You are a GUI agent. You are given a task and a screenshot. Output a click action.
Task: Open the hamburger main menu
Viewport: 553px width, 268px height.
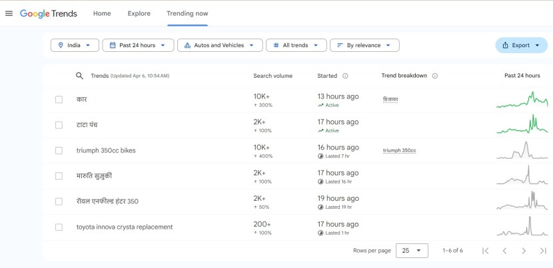[x=9, y=13]
